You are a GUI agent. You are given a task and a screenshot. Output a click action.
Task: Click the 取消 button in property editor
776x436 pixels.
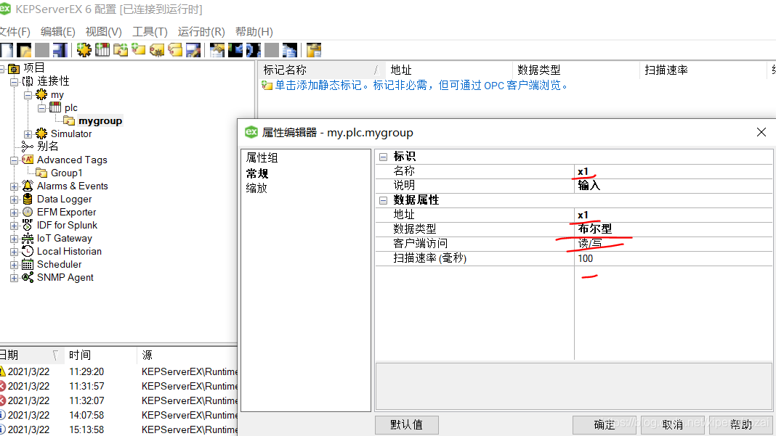[672, 424]
